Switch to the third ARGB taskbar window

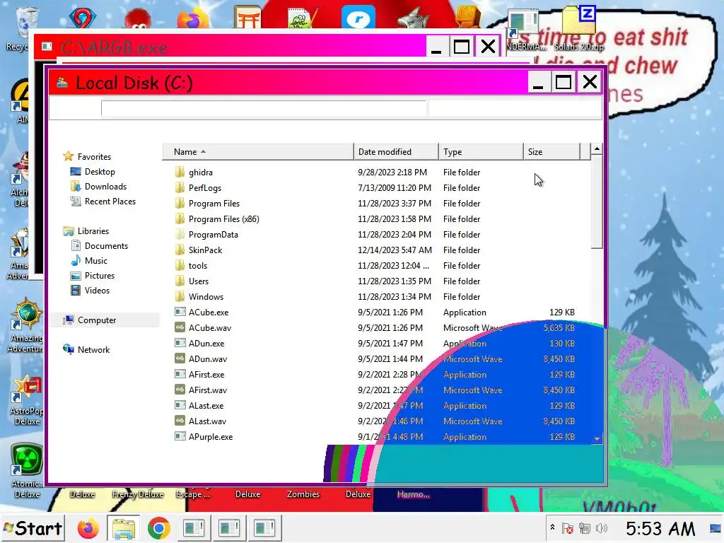tap(264, 528)
